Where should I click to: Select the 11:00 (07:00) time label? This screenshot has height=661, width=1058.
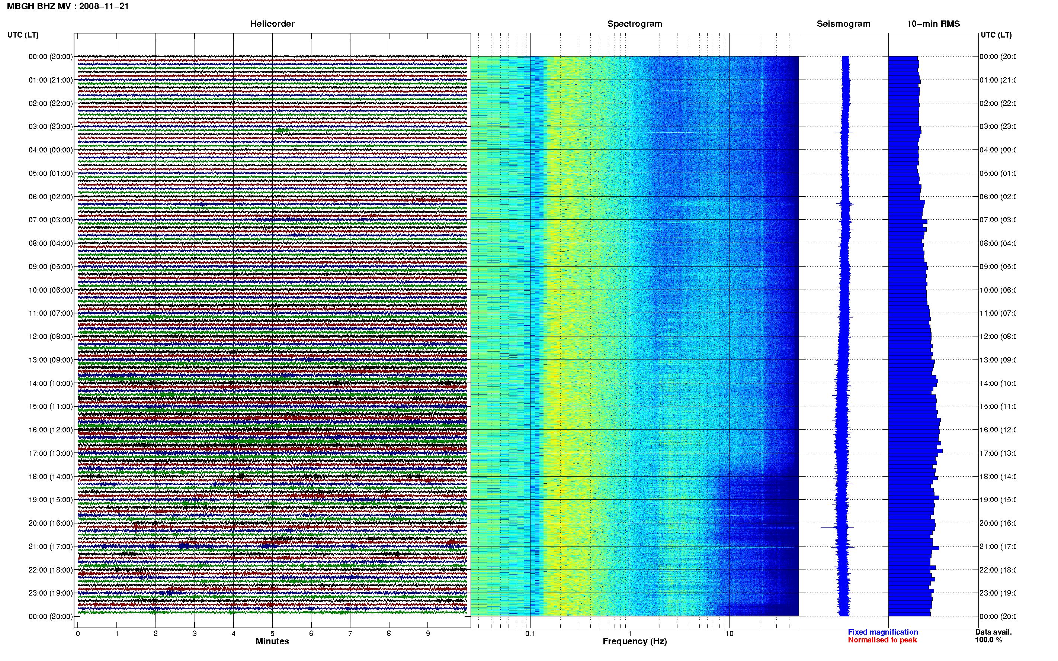click(51, 313)
